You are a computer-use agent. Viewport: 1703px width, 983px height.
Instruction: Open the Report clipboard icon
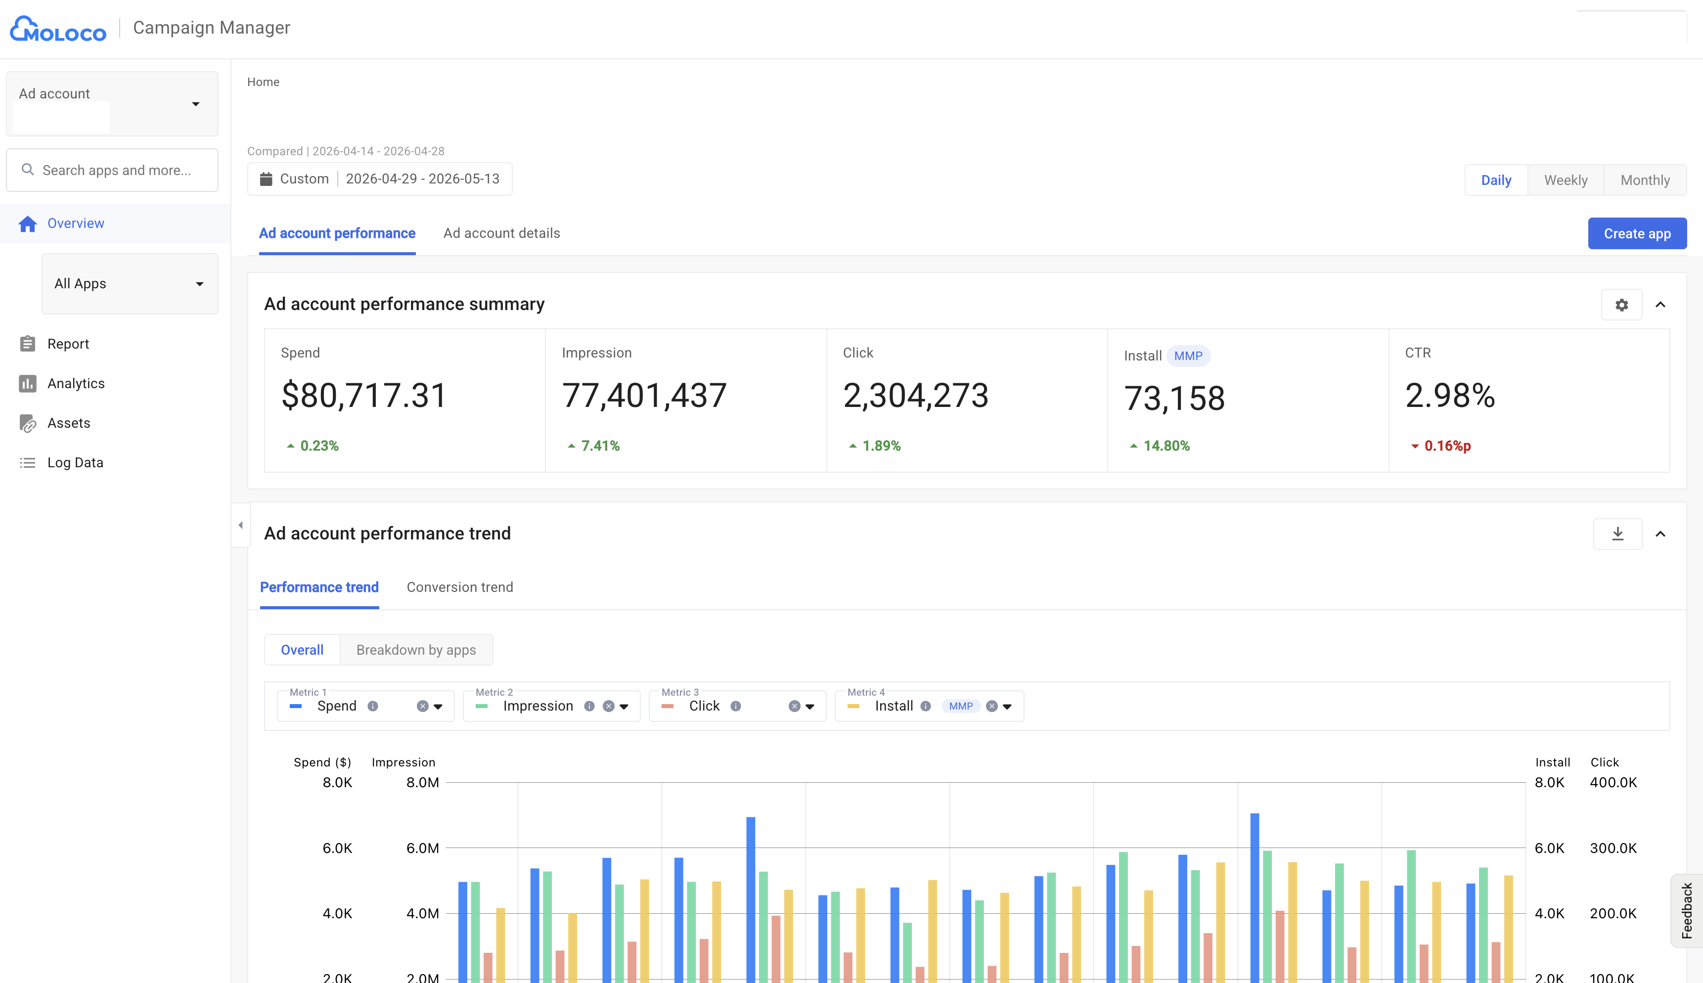pos(28,344)
